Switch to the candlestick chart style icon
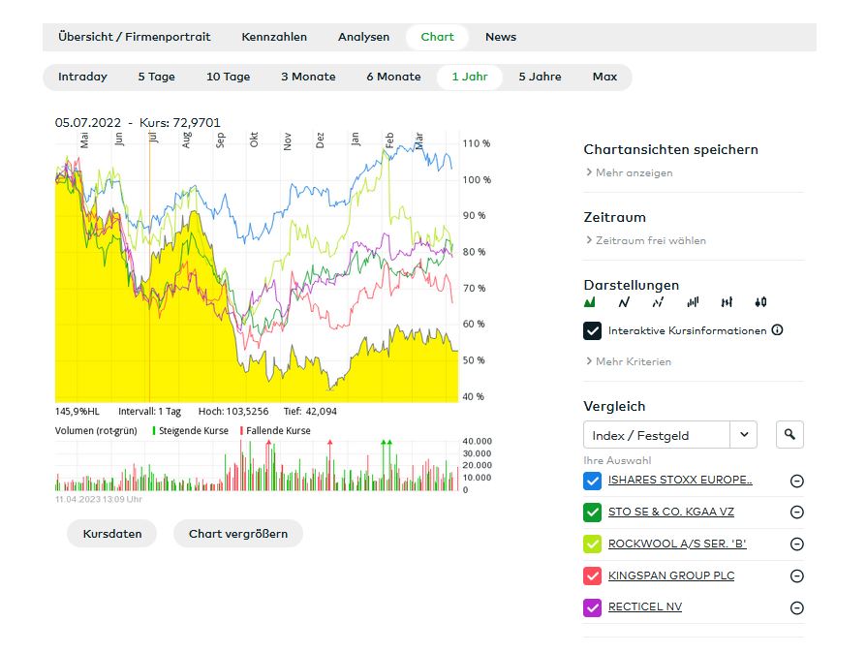Viewport: 867px width, 653px height. 761,302
